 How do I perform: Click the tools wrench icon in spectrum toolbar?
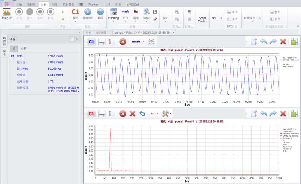click(x=165, y=113)
